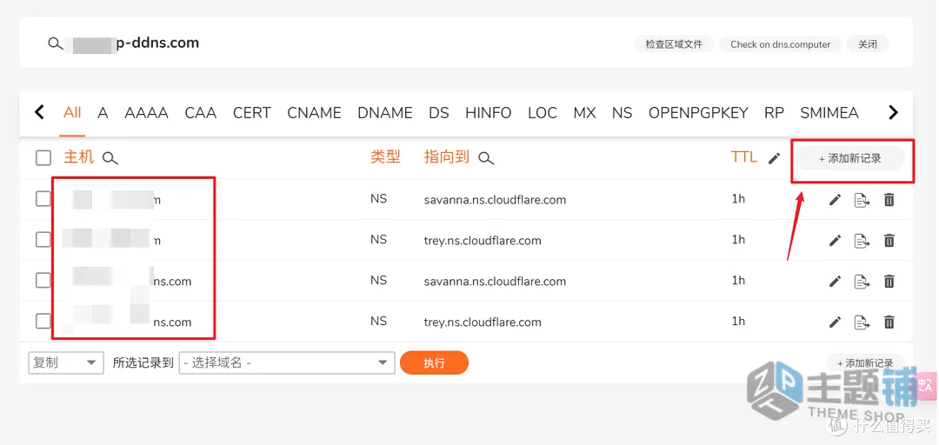Open the 选择域名 domain dropdown

pyautogui.click(x=287, y=362)
